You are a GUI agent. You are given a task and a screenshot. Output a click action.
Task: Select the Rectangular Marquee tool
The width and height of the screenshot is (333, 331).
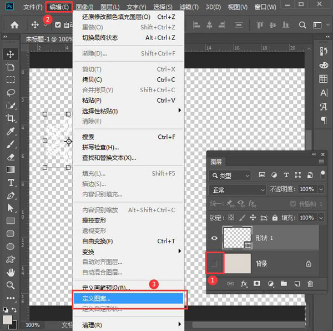coord(11,79)
